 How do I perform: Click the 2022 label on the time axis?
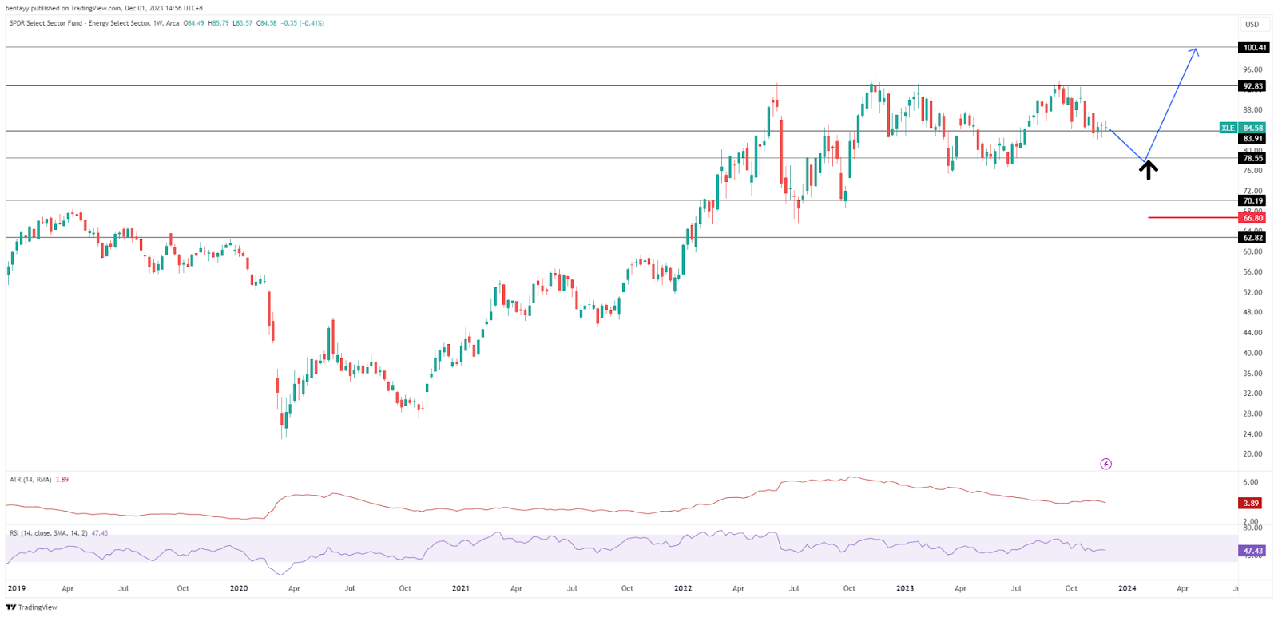[x=683, y=588]
